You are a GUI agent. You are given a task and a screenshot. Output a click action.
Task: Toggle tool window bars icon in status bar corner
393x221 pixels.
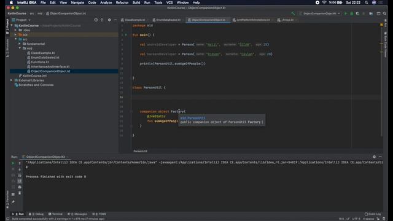pos(8,219)
